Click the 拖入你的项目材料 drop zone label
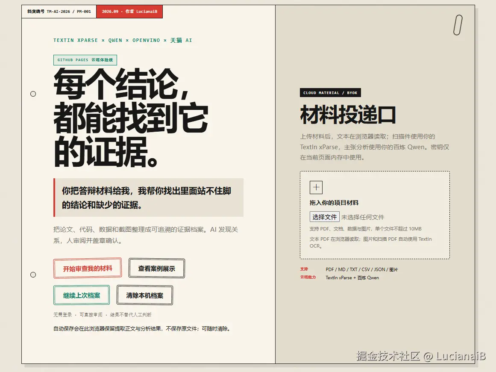The width and height of the screenshot is (496, 372). [334, 203]
